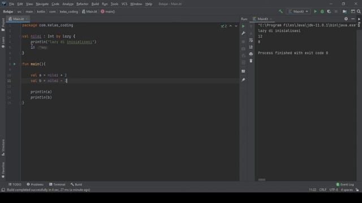Open the File menu
Image resolution: width=362 pixels, height=203 pixels.
pyautogui.click(x=11, y=4)
